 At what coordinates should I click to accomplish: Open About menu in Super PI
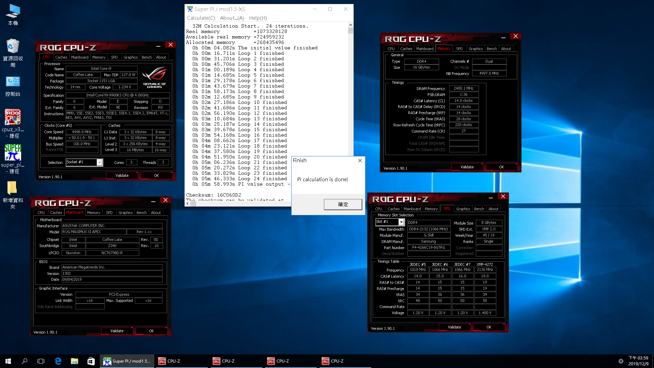click(x=232, y=18)
